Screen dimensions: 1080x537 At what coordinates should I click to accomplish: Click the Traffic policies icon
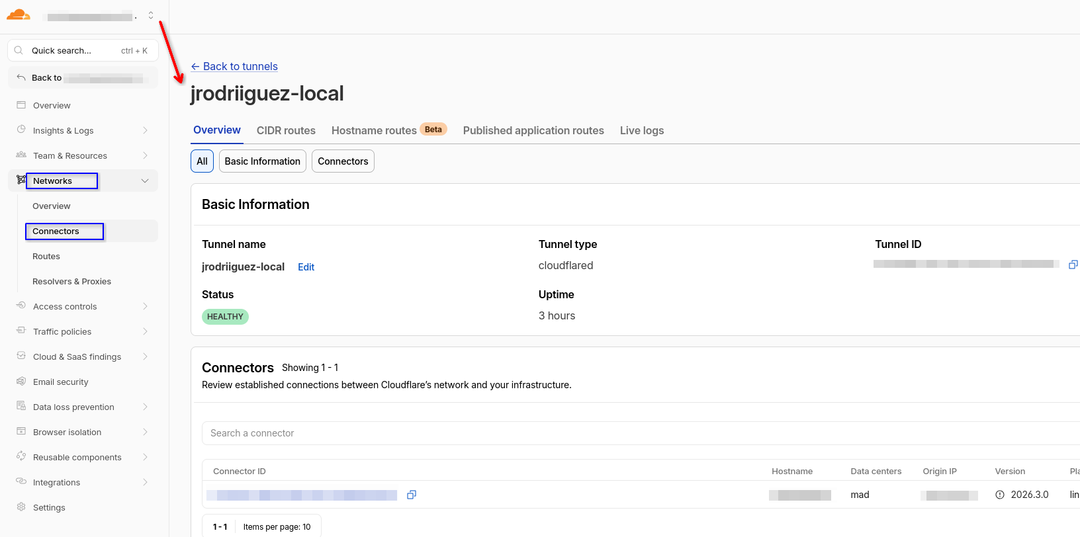pos(21,331)
